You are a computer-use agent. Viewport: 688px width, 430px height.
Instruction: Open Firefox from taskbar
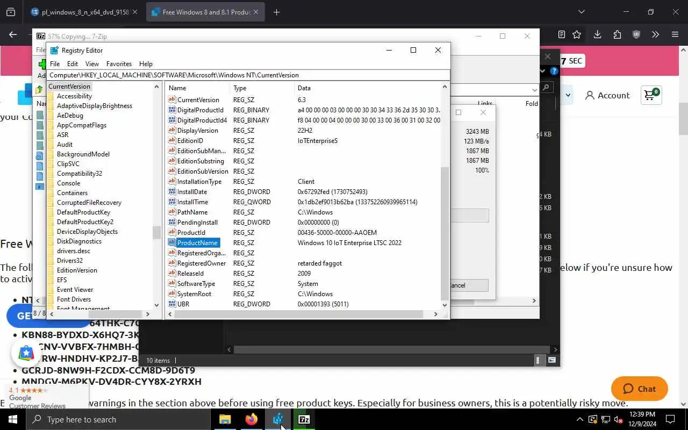pyautogui.click(x=252, y=419)
